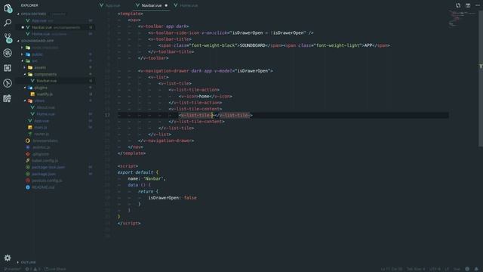483x272 pixels.
Task: Open notifications bell in status bar
Action: click(476, 269)
